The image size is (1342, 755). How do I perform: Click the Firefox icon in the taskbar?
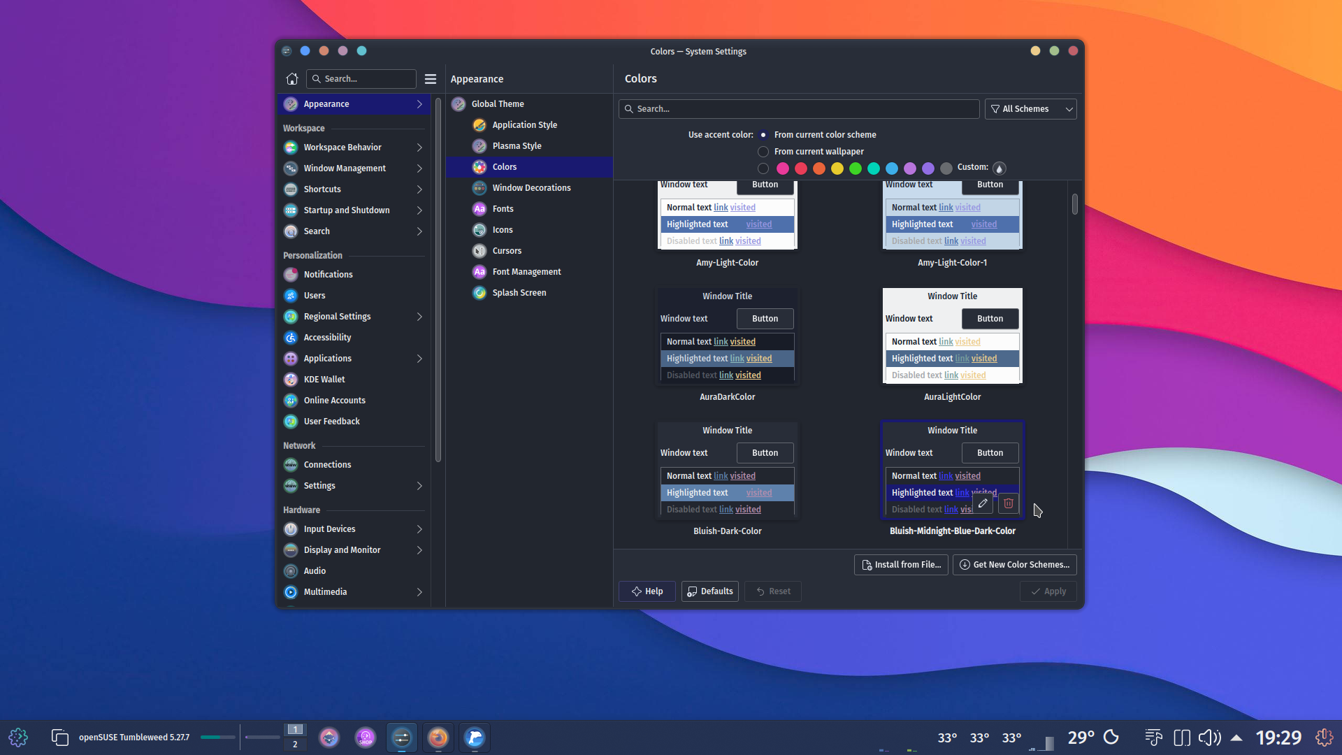click(x=438, y=738)
